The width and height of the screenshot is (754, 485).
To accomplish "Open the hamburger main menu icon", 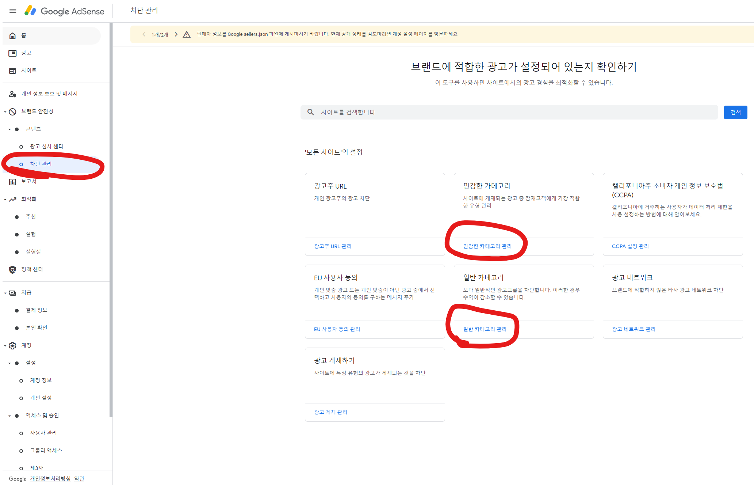I will (x=13, y=11).
